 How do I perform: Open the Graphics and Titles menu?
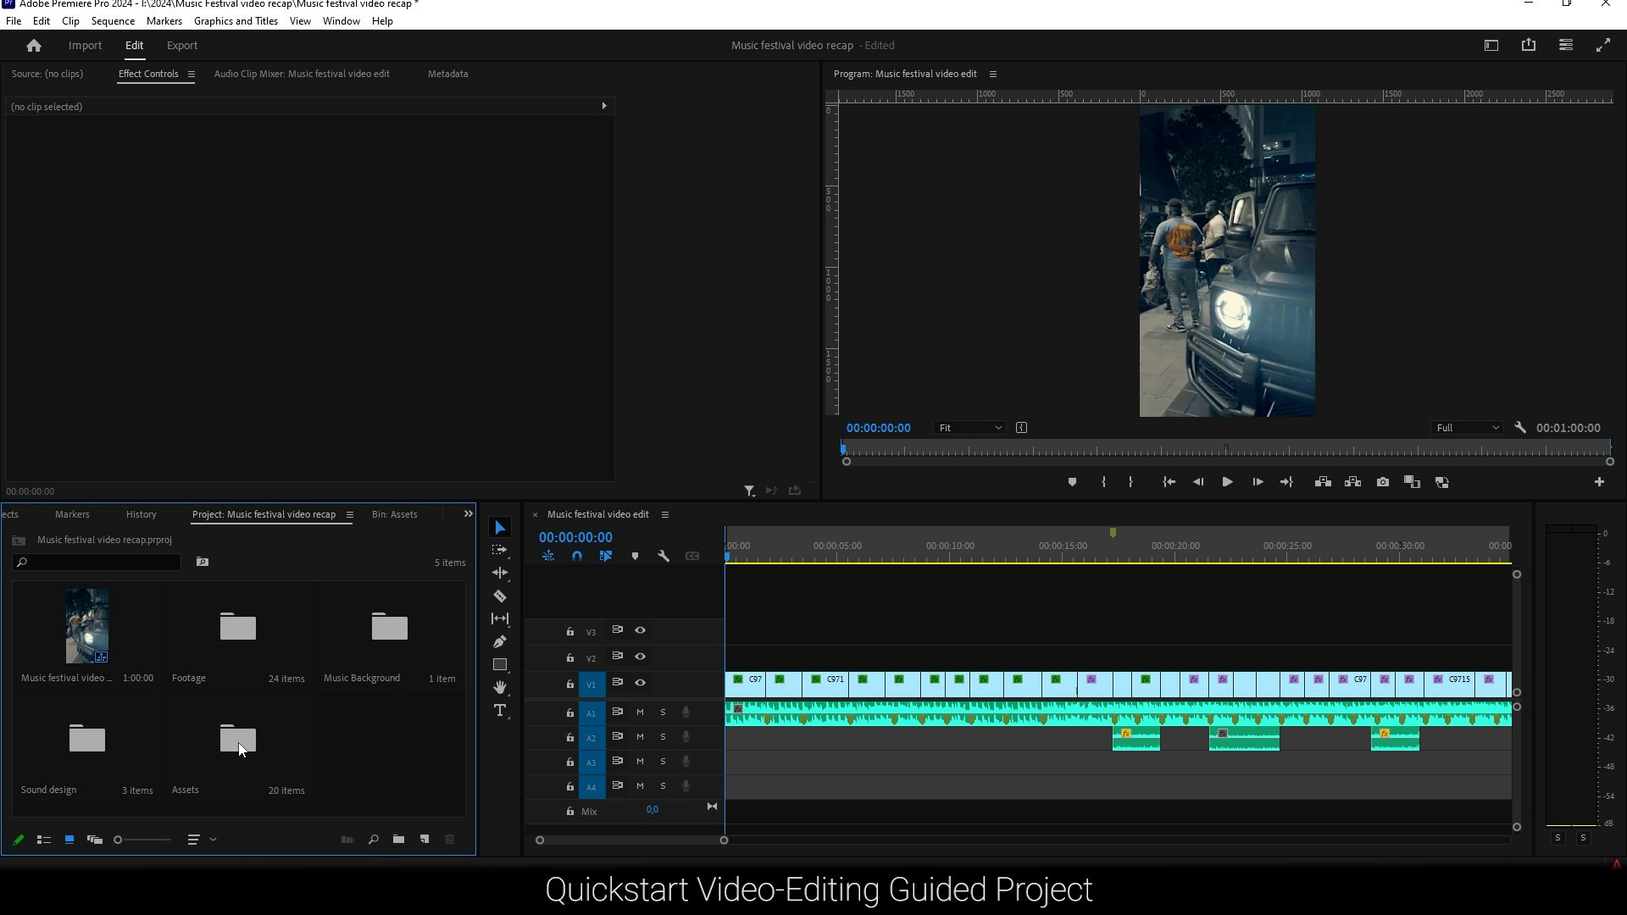pos(236,20)
